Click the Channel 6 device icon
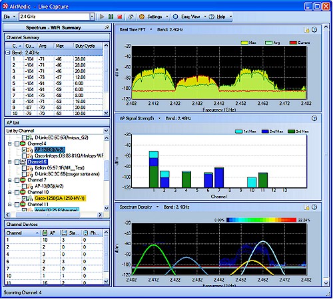The height and width of the screenshot is (299, 333). tap(23, 161)
